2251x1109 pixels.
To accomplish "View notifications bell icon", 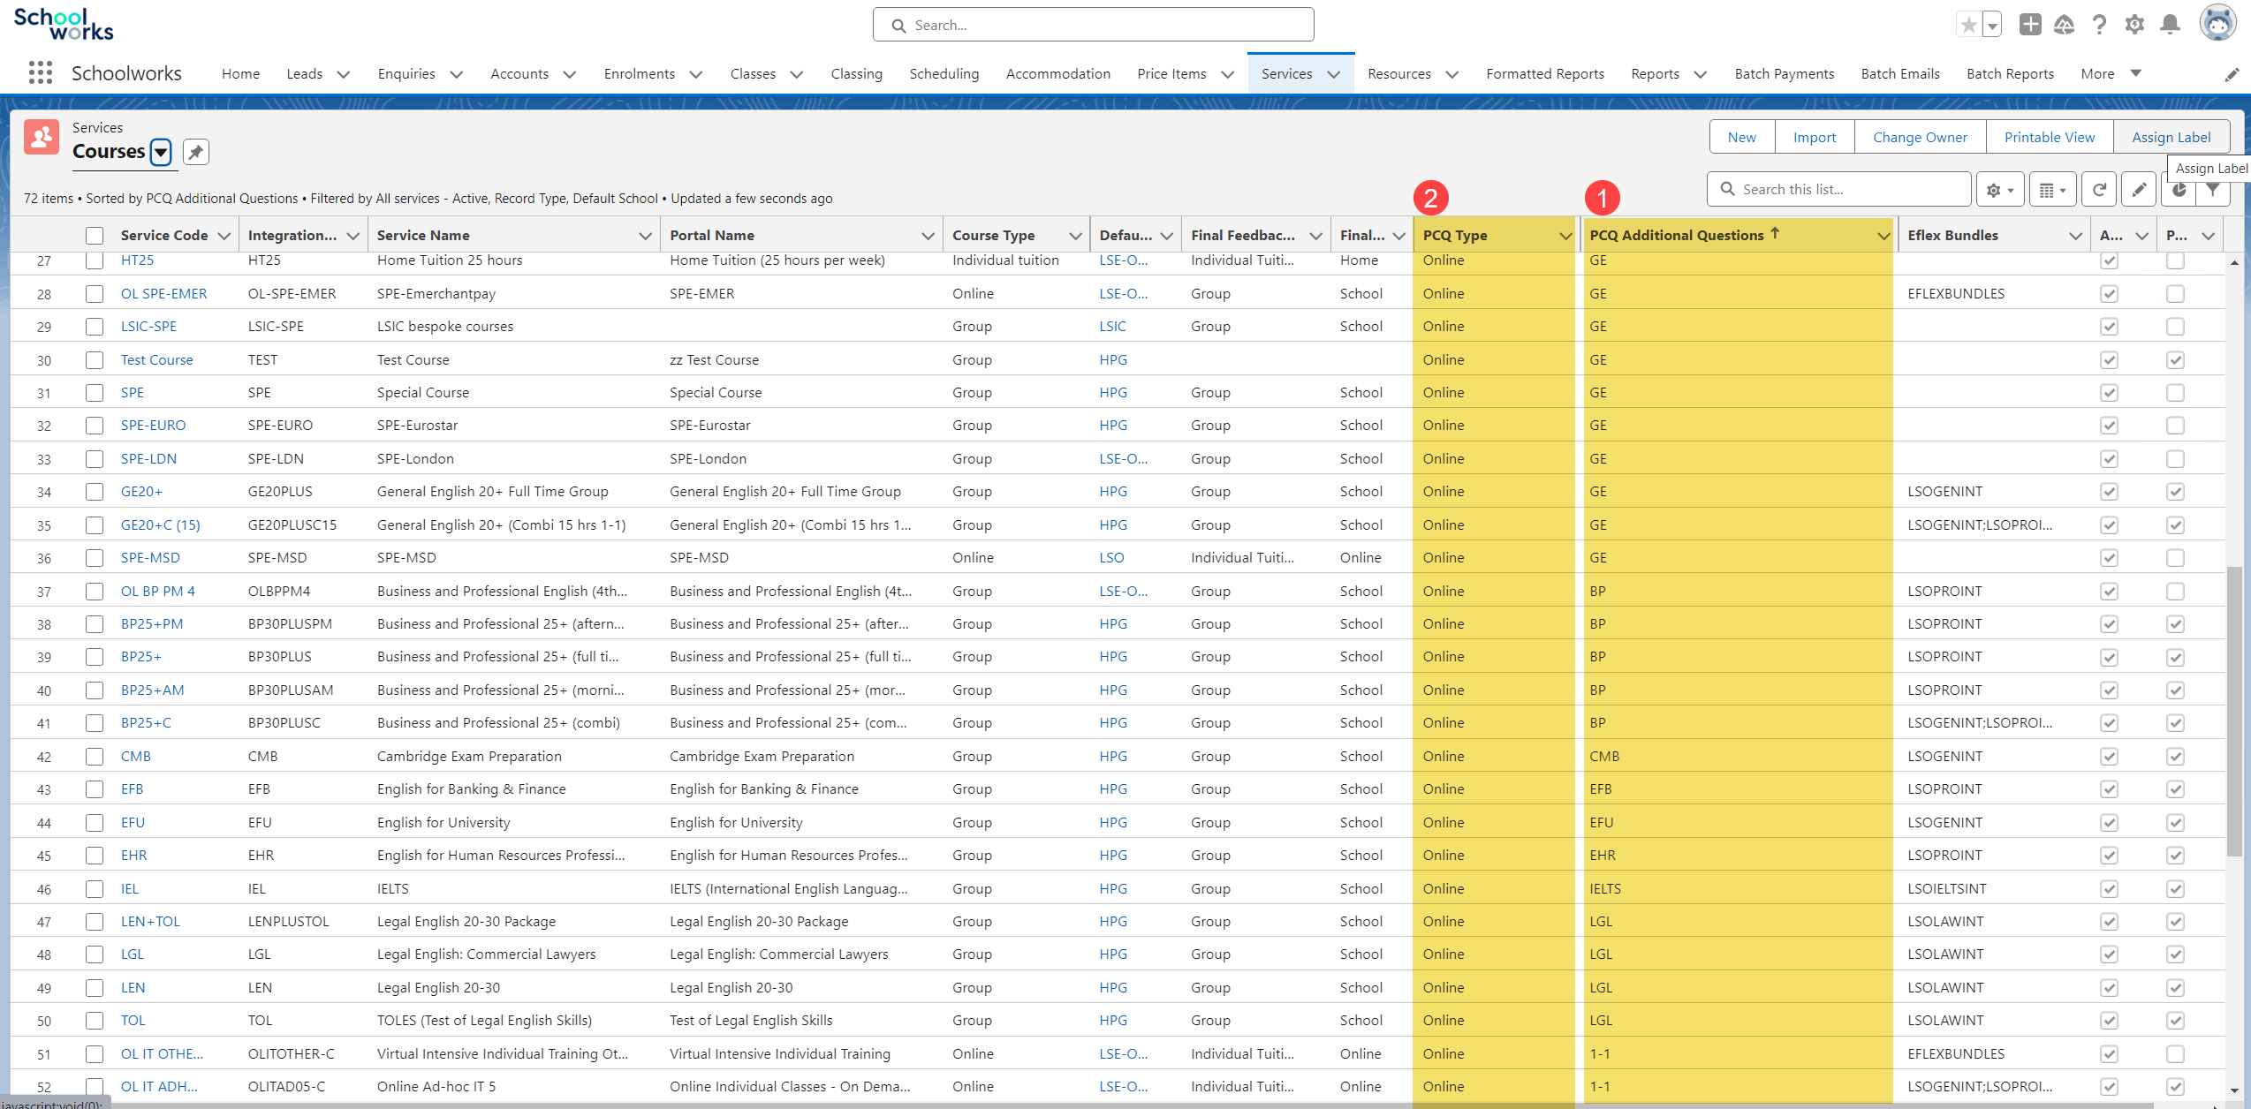I will coord(2170,25).
